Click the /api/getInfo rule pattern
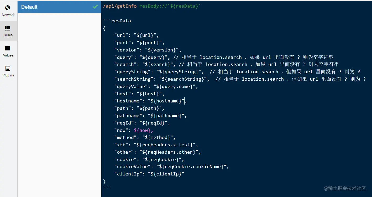Viewport: 372px width, 197px height. [x=120, y=6]
